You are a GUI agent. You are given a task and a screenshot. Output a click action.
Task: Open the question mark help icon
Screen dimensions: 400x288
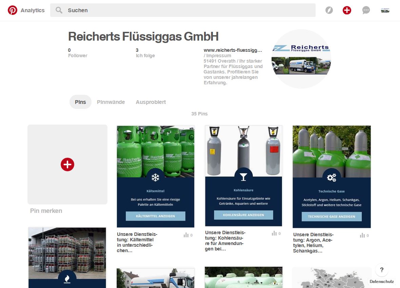click(382, 270)
